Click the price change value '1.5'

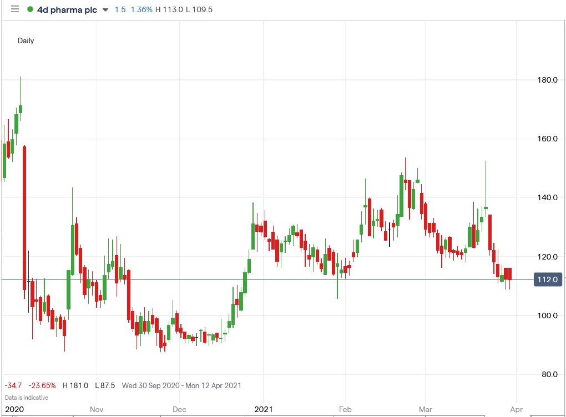119,9
